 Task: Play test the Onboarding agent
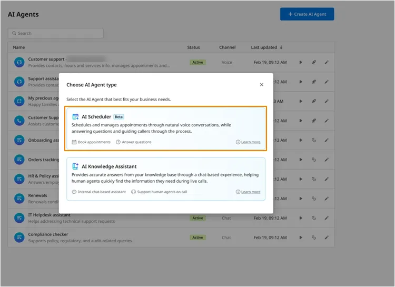tap(301, 140)
